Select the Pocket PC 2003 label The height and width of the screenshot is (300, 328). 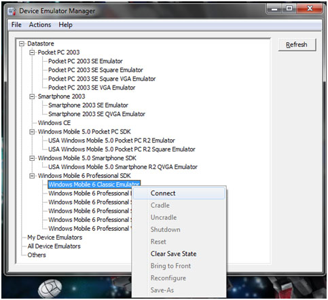(x=58, y=52)
